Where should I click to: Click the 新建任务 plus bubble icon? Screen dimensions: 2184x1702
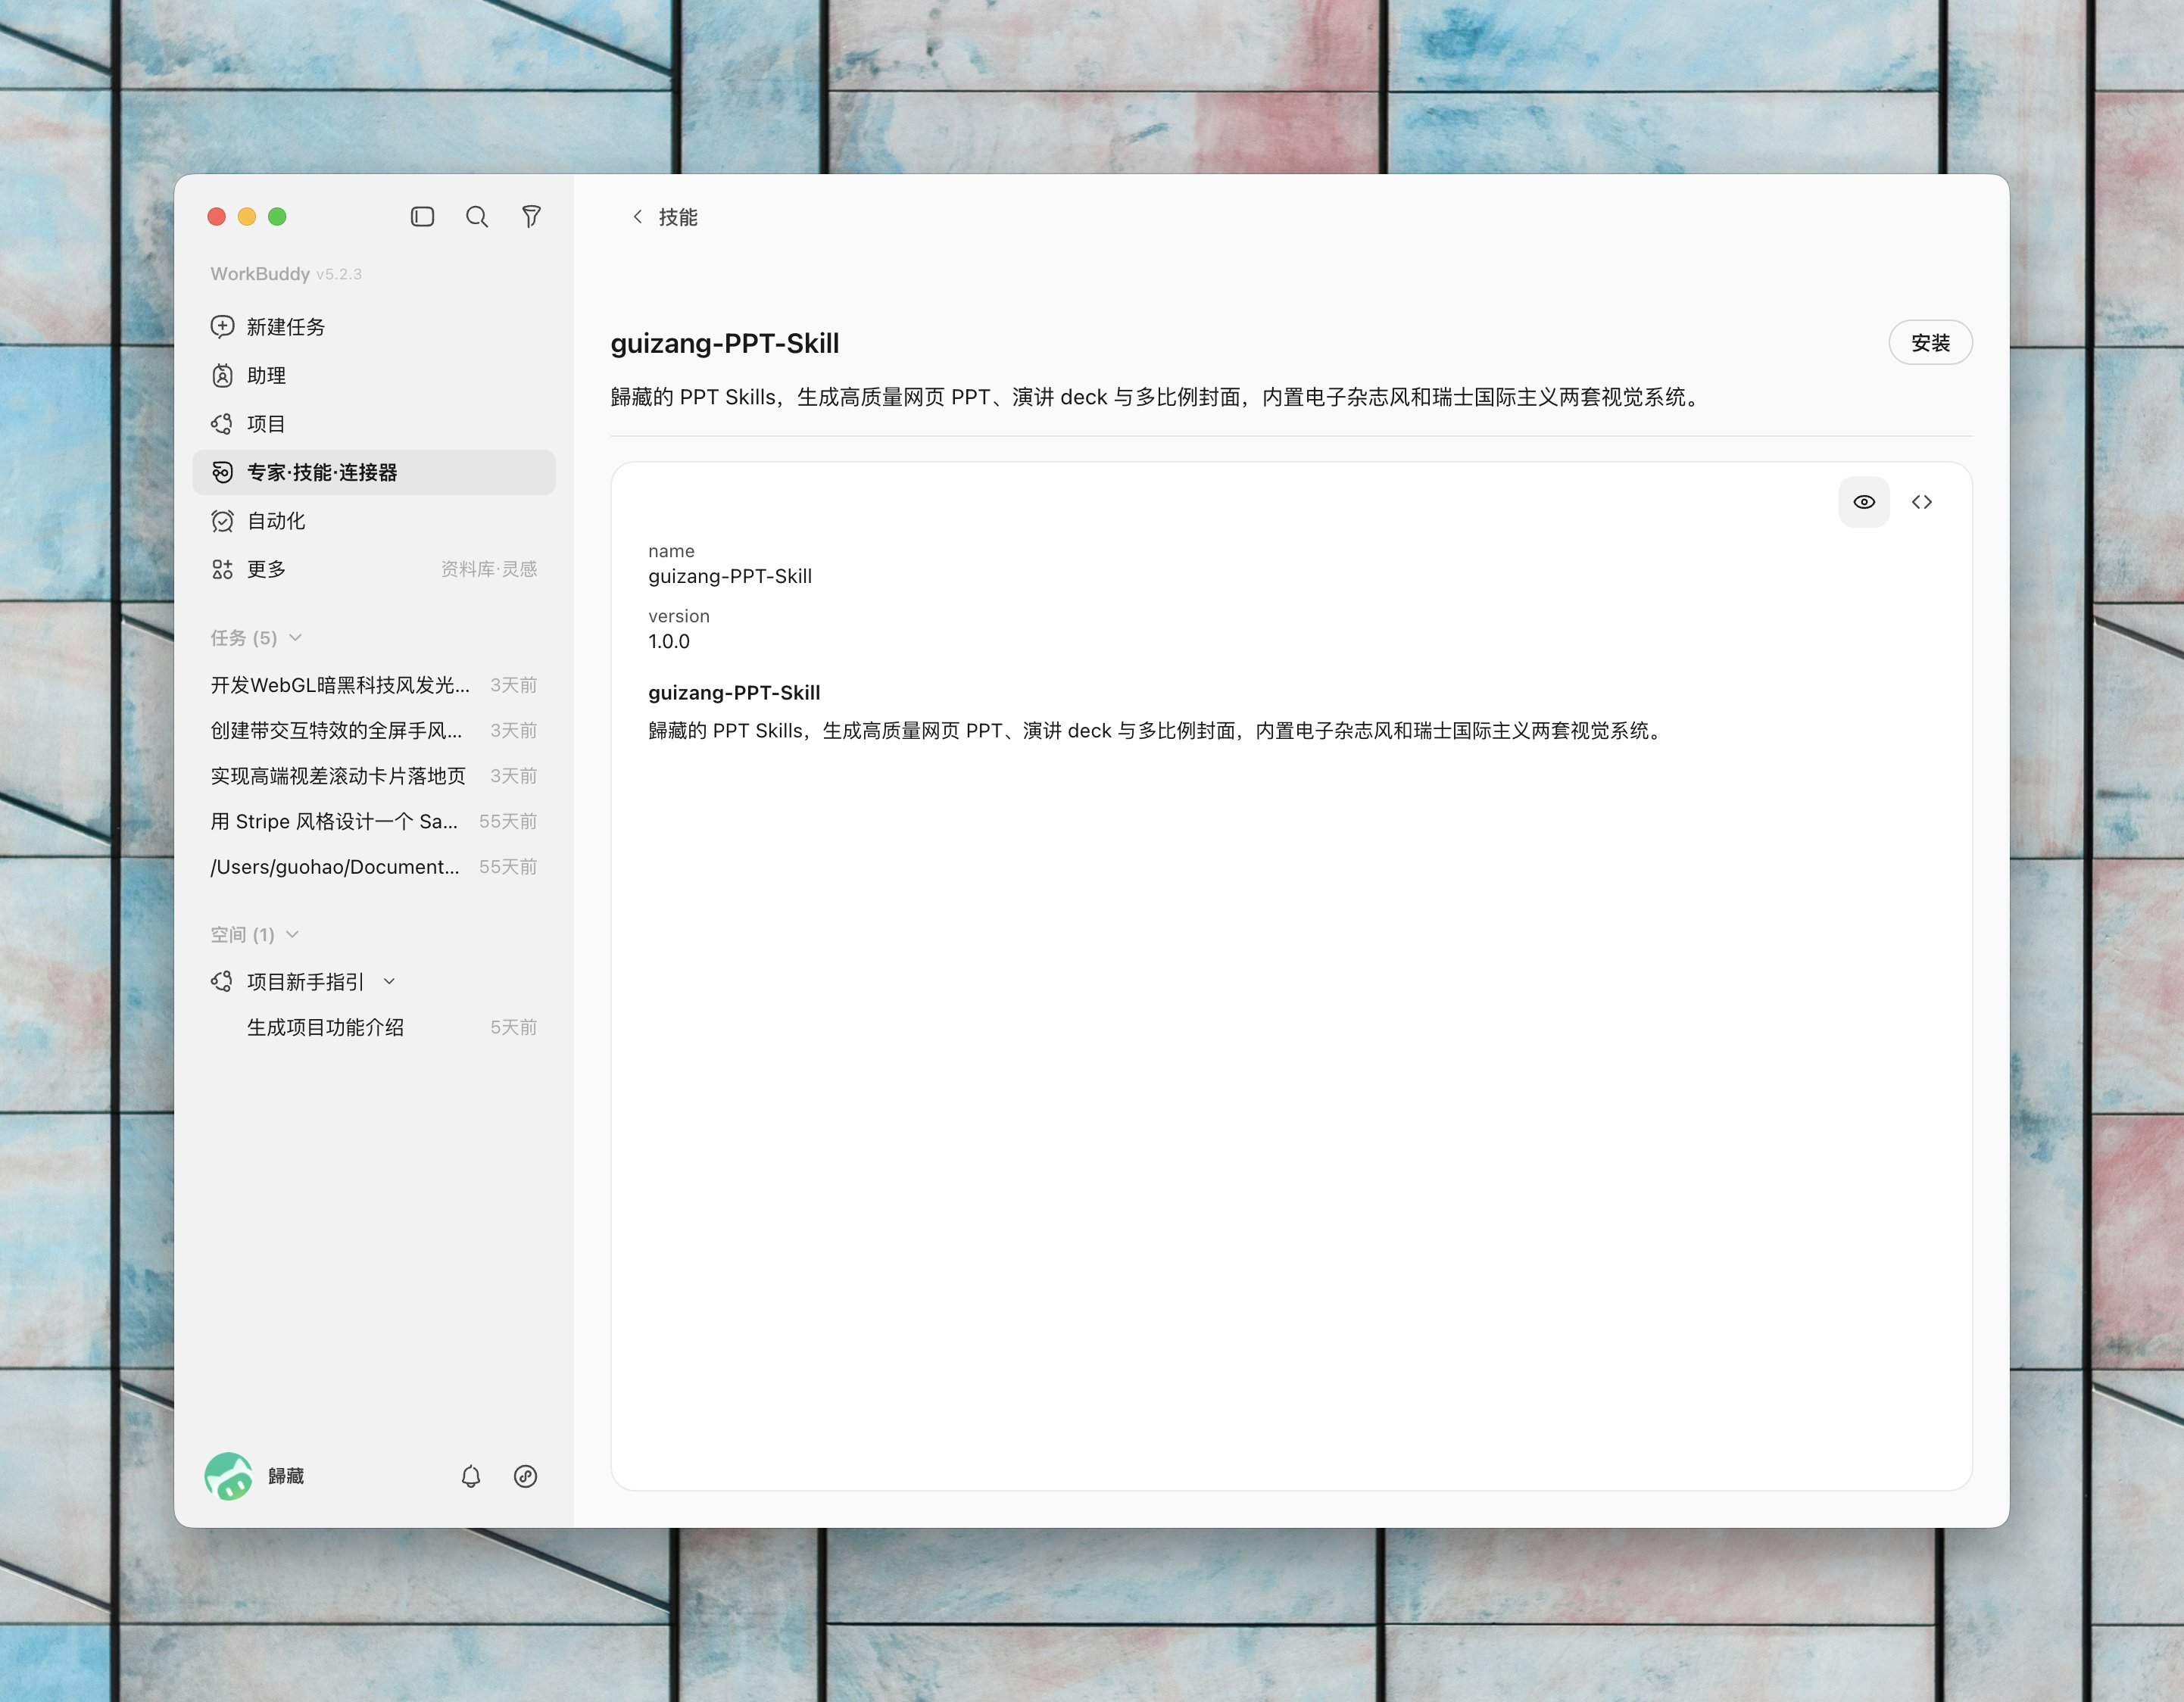tap(222, 327)
